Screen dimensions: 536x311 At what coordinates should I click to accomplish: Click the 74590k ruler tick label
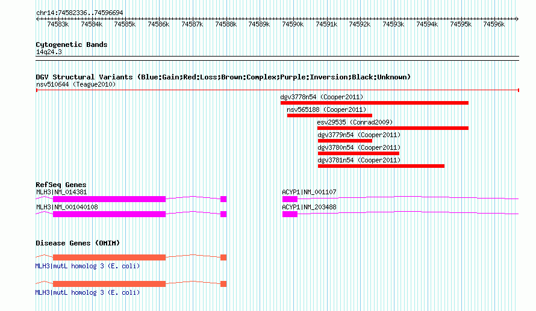pyautogui.click(x=293, y=24)
